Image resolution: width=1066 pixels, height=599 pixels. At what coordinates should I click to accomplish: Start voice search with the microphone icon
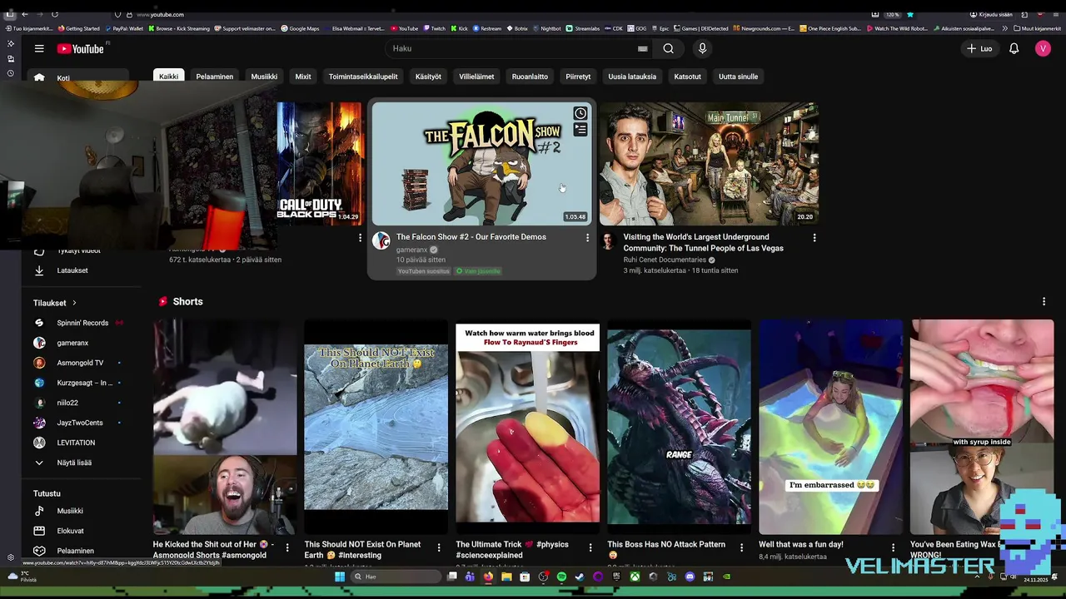[x=702, y=48]
